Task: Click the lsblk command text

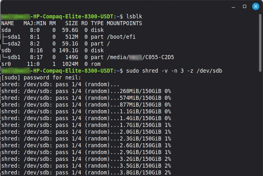Action: tap(134, 16)
